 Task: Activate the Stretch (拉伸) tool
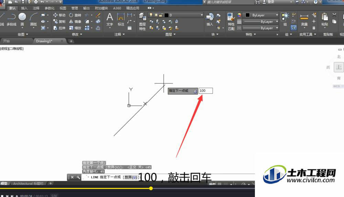point(59,28)
